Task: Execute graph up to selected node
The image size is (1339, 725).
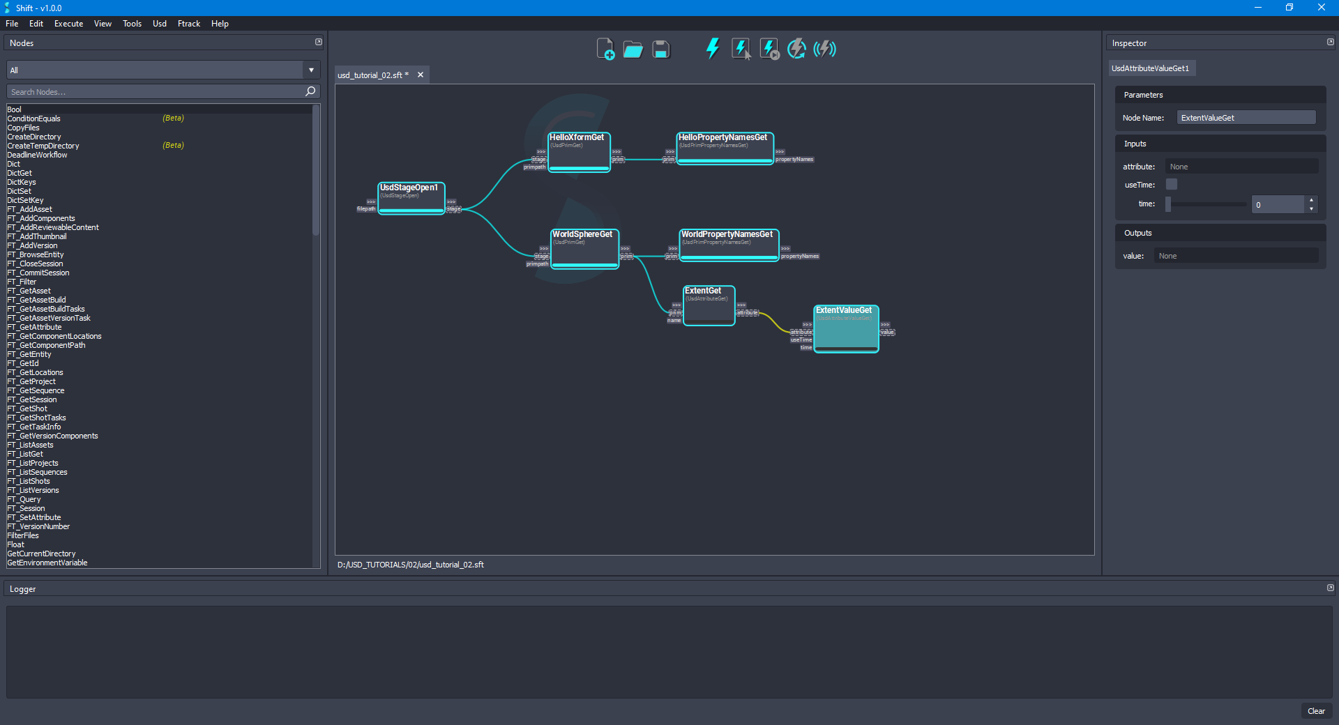Action: (x=768, y=49)
